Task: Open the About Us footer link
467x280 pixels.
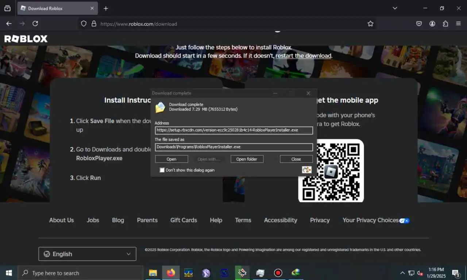Action: pos(61,220)
